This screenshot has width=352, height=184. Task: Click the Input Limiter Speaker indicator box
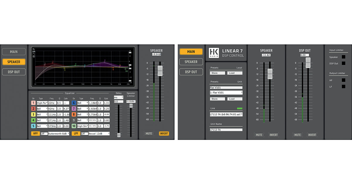(x=343, y=57)
